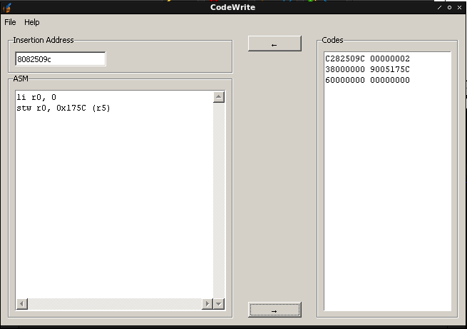Open the File menu

coord(10,22)
